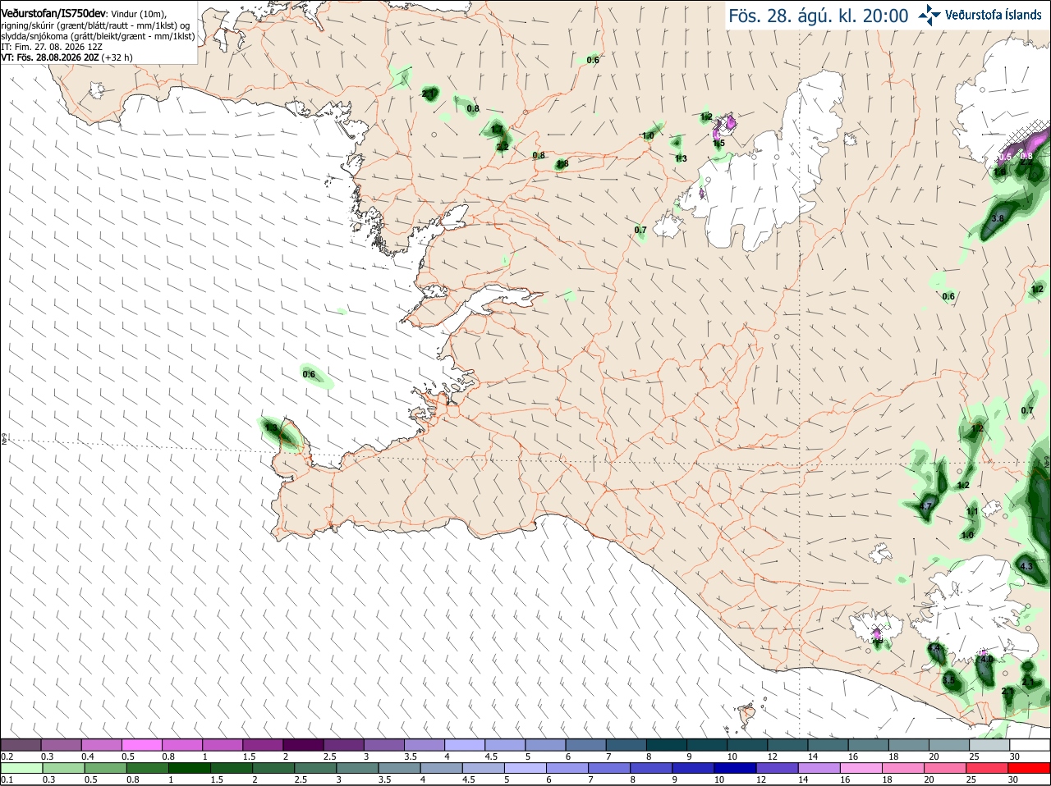Pick the dark blue swatch after 10, lower scale
The image size is (1051, 786).
tap(734, 768)
